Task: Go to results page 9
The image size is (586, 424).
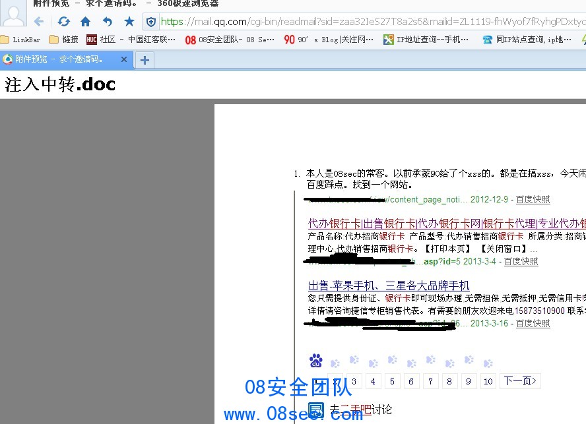Action: coord(469,381)
